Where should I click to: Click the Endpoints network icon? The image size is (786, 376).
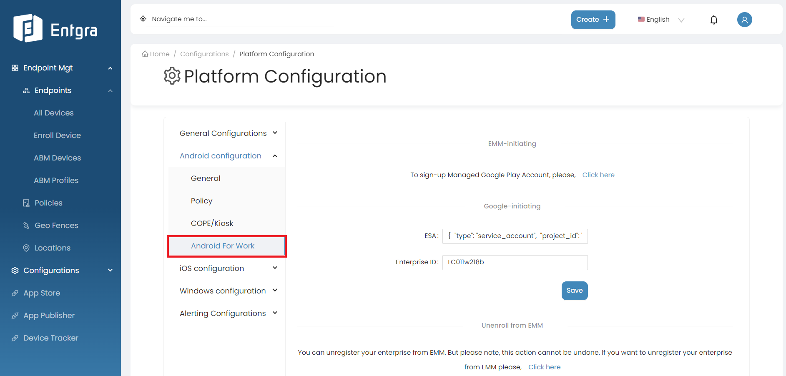[x=26, y=90]
